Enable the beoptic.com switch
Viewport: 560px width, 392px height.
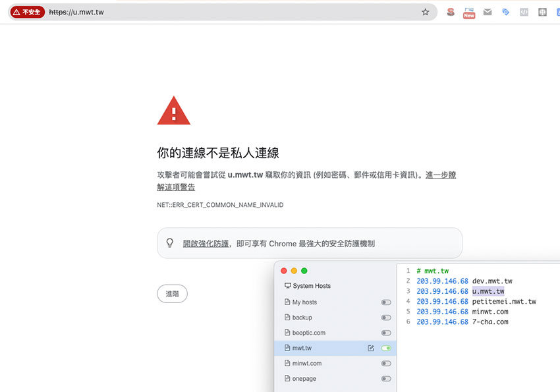pos(386,333)
